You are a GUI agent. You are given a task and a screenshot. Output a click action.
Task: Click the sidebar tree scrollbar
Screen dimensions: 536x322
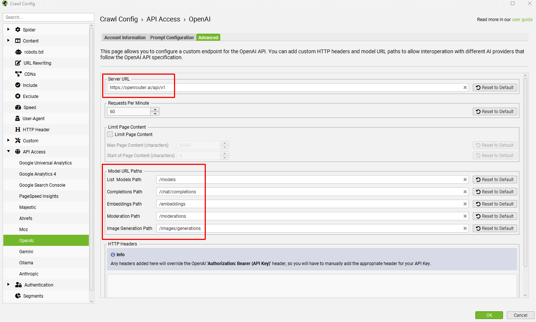click(91, 159)
